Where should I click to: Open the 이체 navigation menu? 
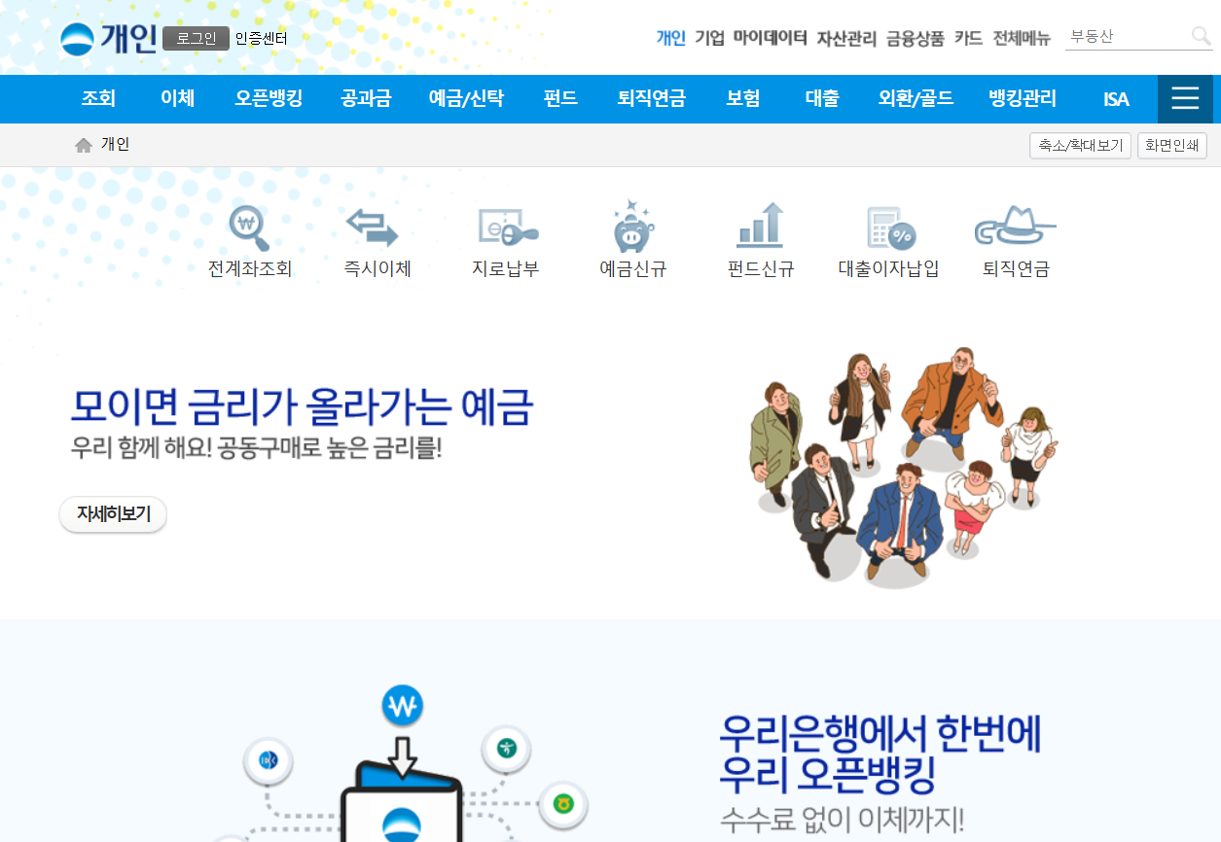pyautogui.click(x=177, y=98)
